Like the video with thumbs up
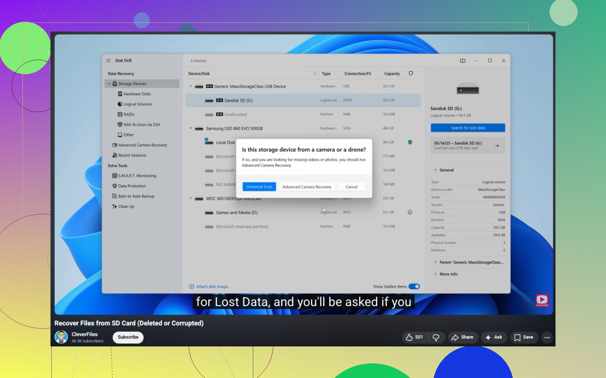 (x=414, y=337)
